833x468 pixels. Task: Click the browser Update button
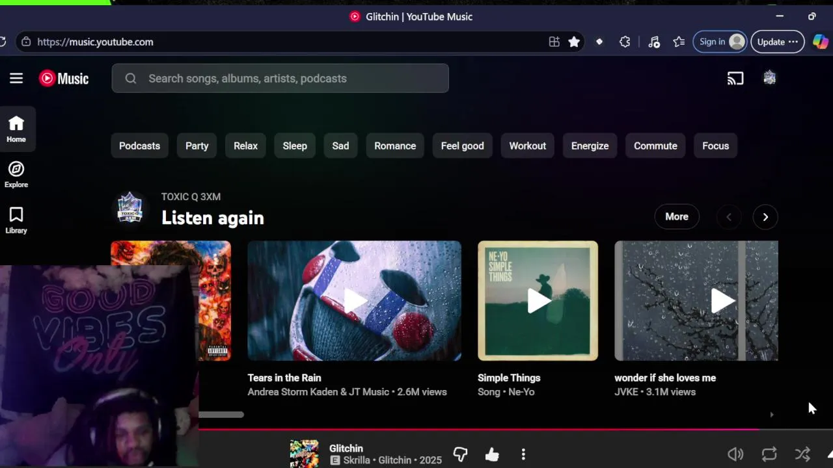click(x=777, y=42)
